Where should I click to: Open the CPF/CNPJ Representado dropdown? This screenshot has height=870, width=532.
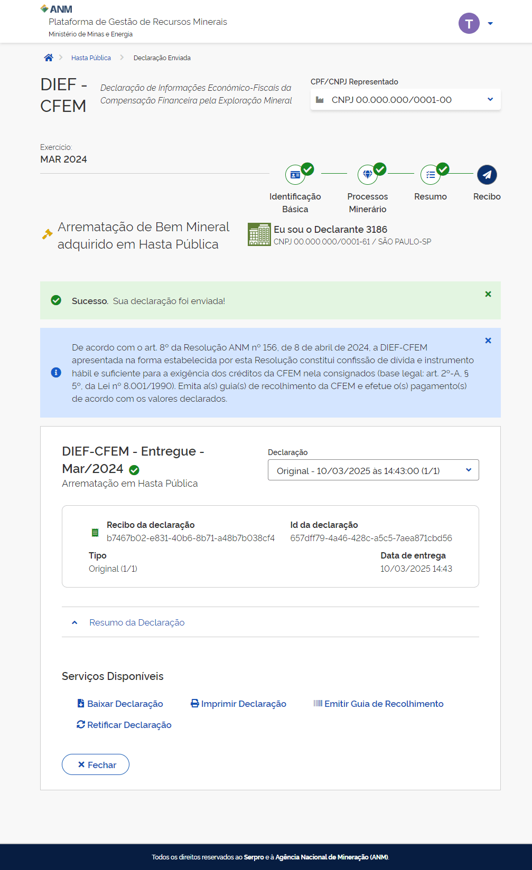pos(405,100)
